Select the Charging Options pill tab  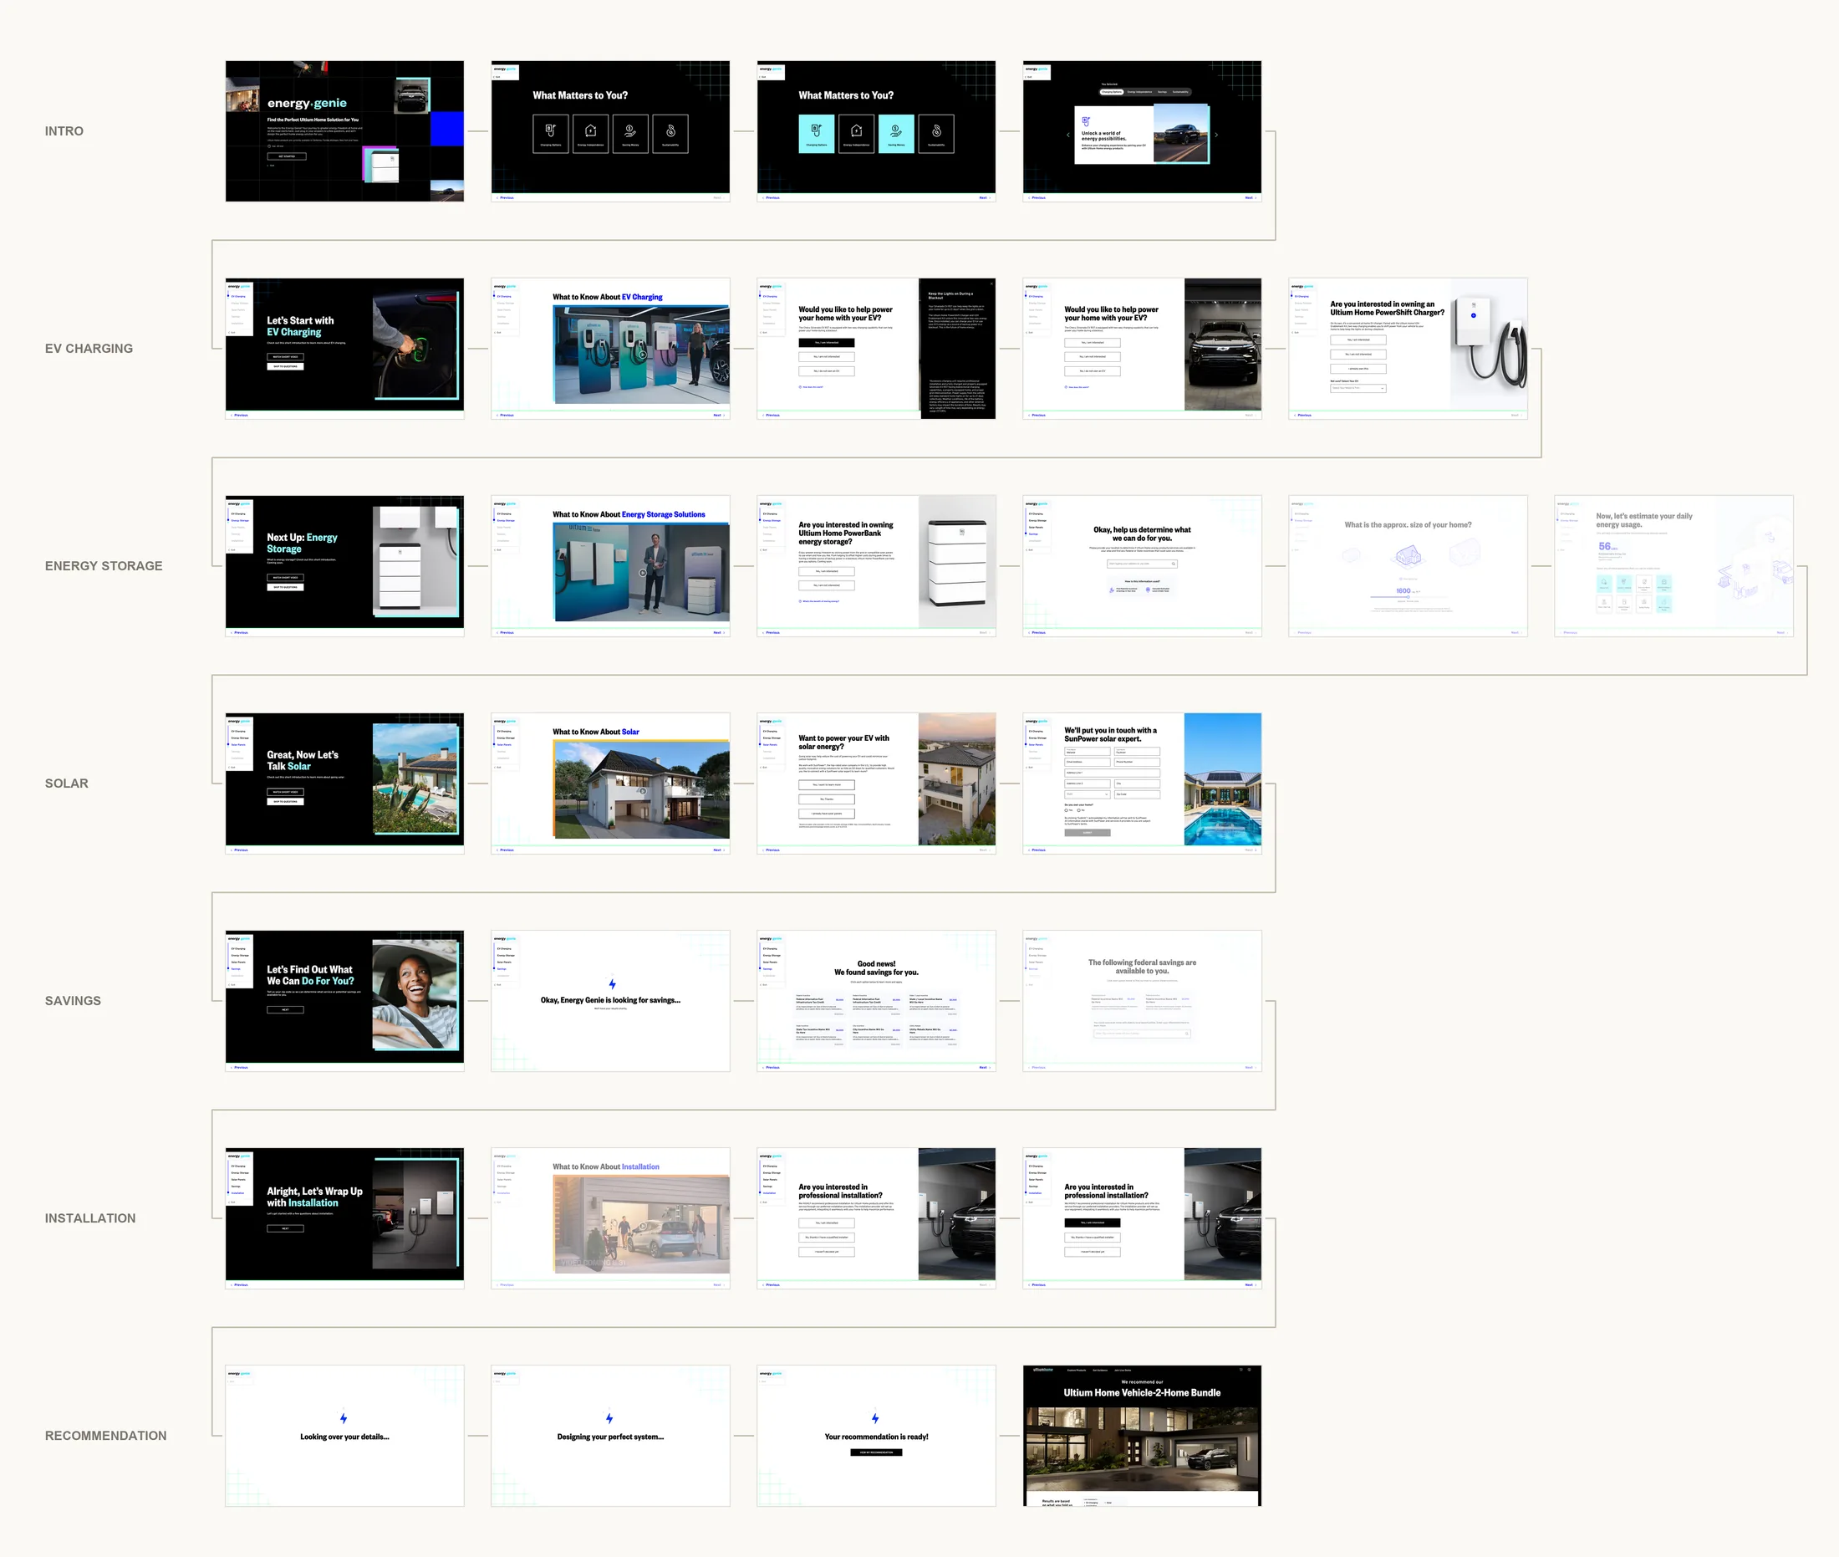(1112, 92)
